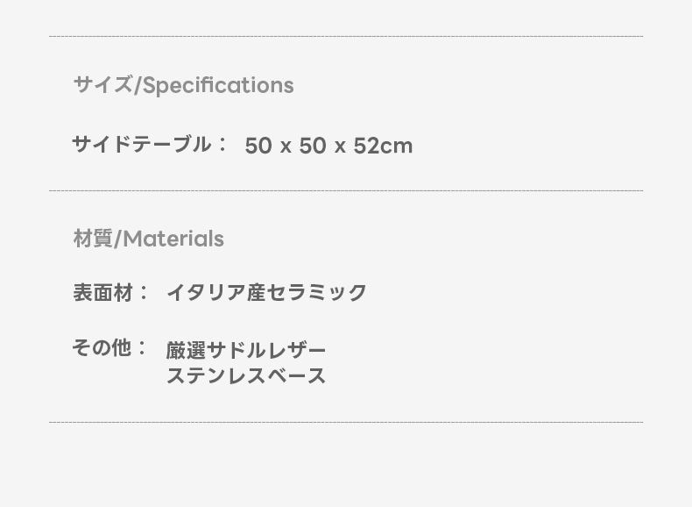The image size is (692, 507).
Task: Click the colon after 表面材
Action: [x=144, y=293]
